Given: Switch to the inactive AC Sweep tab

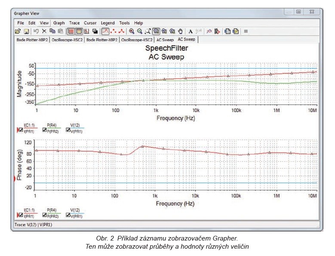Looking at the screenshot, I should click(x=165, y=40).
